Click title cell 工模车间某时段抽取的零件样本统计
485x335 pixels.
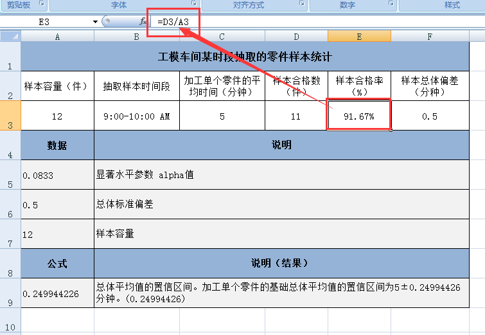point(245,57)
